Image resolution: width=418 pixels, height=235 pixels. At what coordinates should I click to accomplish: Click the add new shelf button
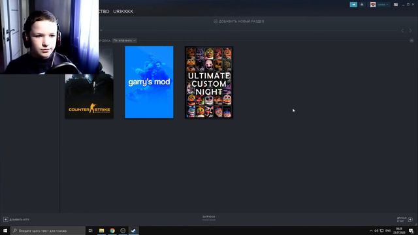239,22
